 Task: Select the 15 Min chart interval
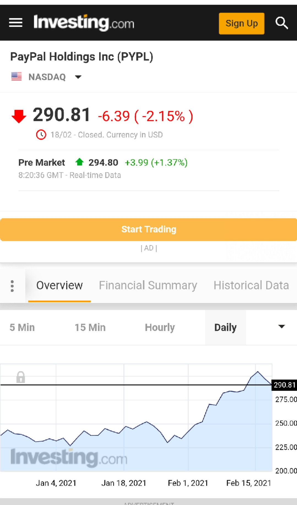tap(90, 327)
